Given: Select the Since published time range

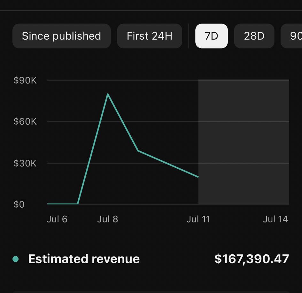Looking at the screenshot, I should (x=61, y=36).
